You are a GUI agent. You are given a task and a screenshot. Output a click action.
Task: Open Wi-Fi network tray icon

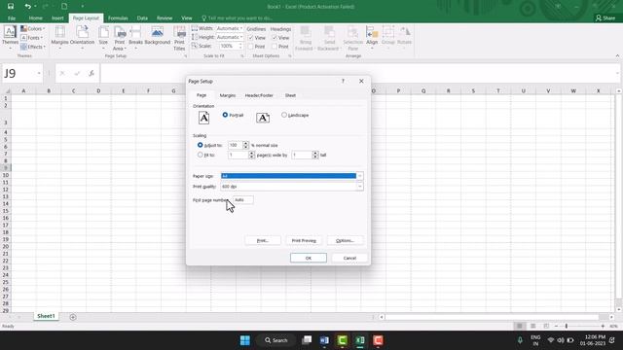pyautogui.click(x=551, y=340)
